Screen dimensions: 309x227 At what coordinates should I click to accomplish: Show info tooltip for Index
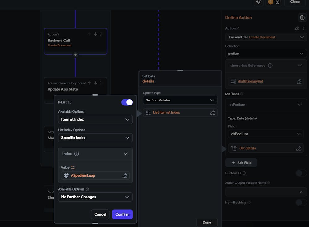pos(77,154)
